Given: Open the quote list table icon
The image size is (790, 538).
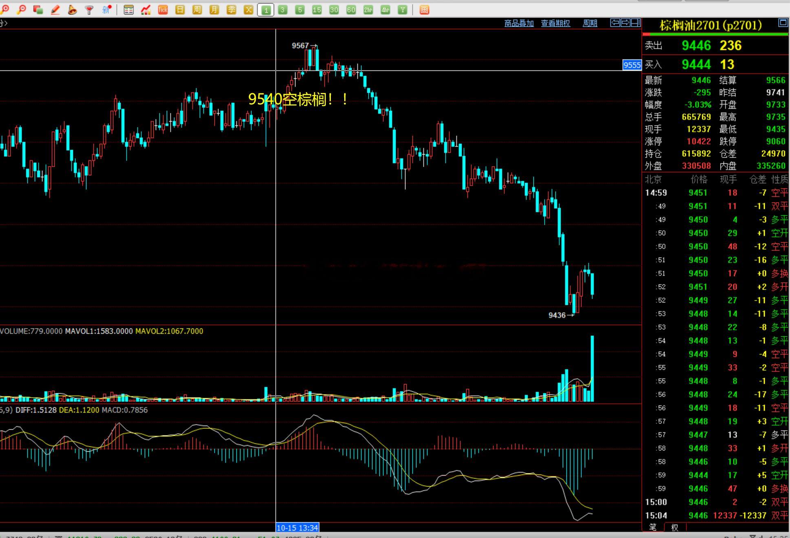Looking at the screenshot, I should (129, 10).
